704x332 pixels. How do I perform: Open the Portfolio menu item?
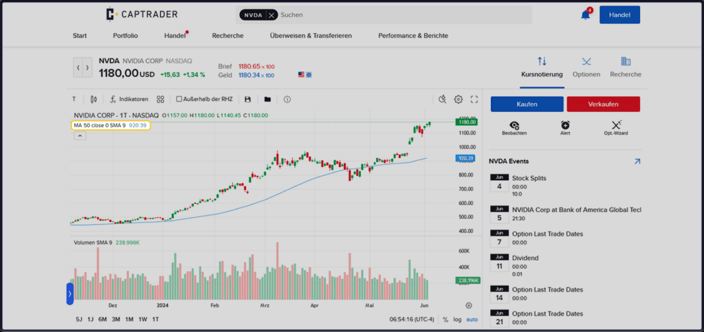coord(125,36)
